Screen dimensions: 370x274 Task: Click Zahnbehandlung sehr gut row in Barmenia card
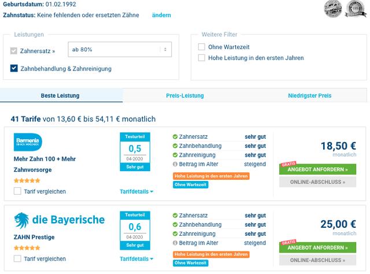point(219,146)
